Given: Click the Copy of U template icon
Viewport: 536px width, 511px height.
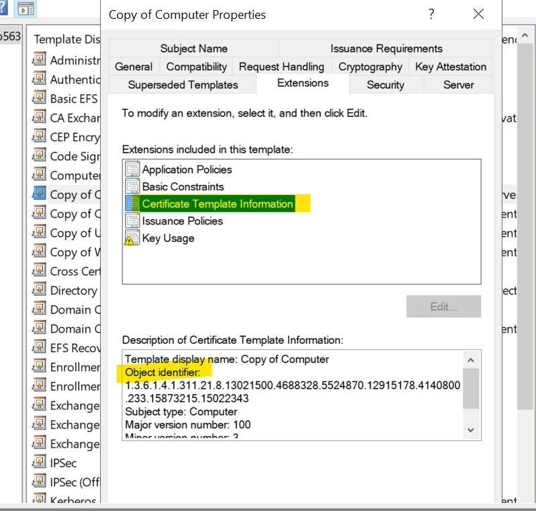Looking at the screenshot, I should coord(40,231).
